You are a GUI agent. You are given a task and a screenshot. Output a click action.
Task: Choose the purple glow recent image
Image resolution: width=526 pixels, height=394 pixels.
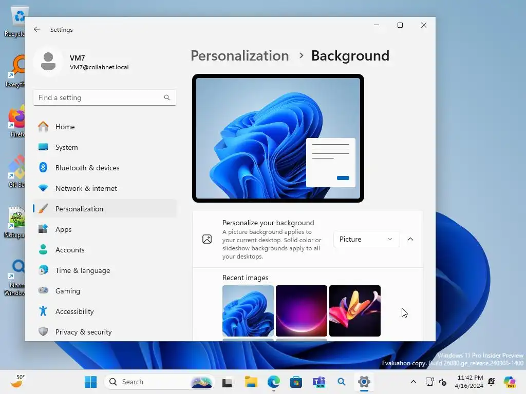(x=301, y=311)
